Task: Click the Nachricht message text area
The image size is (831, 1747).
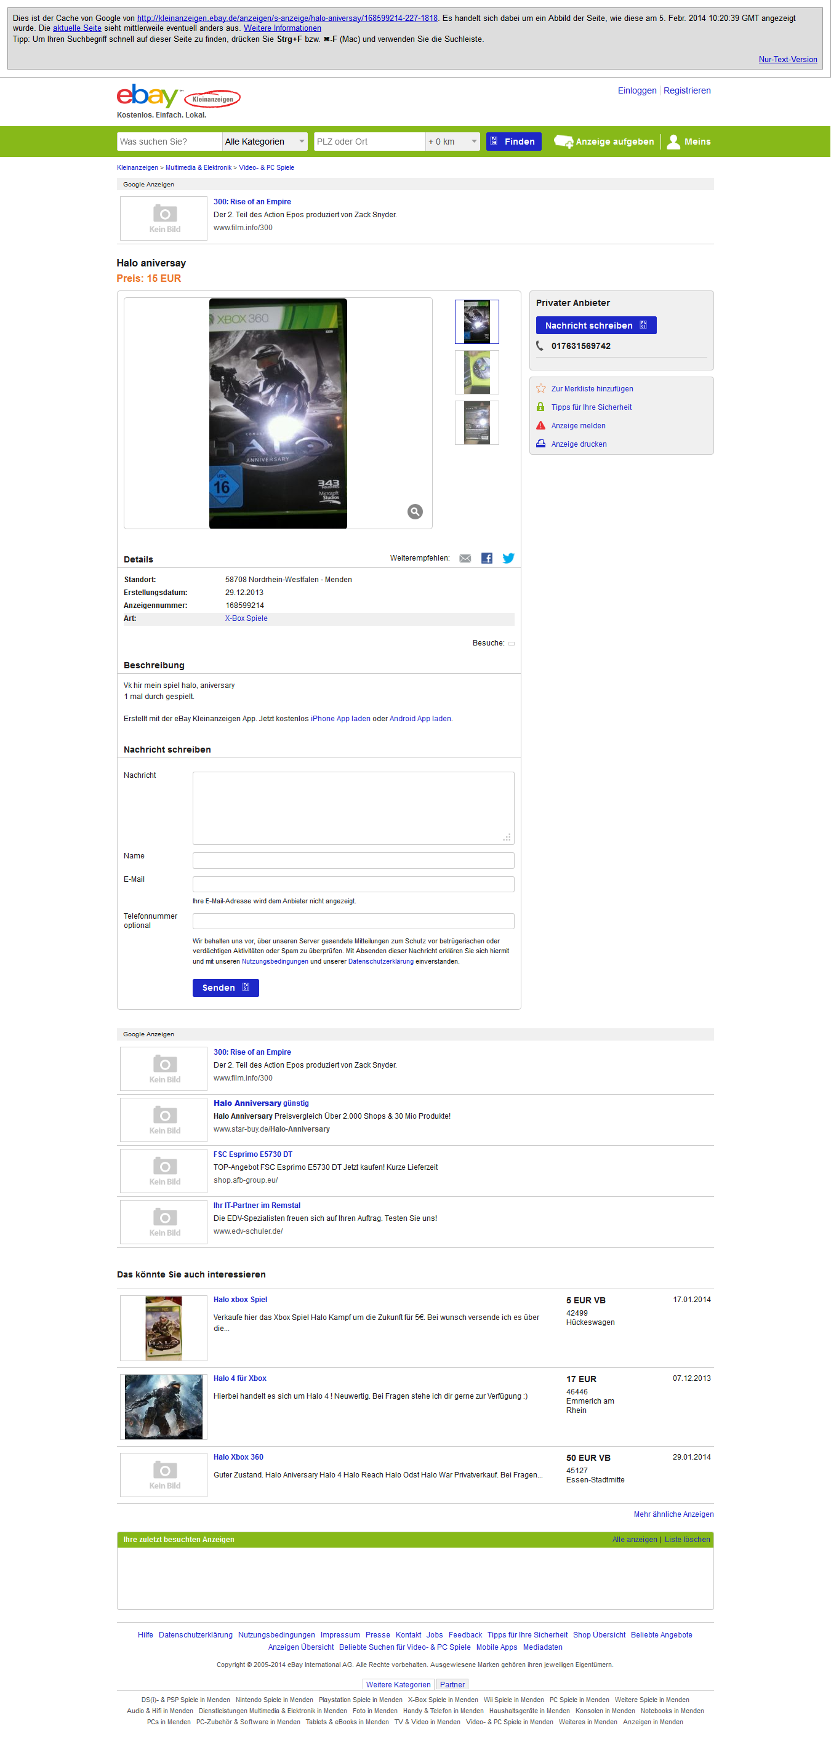Action: [353, 808]
